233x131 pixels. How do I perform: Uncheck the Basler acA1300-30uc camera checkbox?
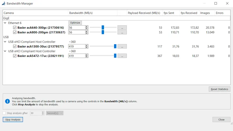15,46
